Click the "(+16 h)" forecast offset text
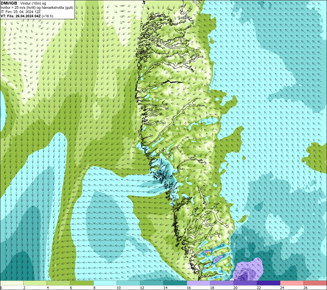Viewport: 327px width, 290px height. (x=47, y=16)
